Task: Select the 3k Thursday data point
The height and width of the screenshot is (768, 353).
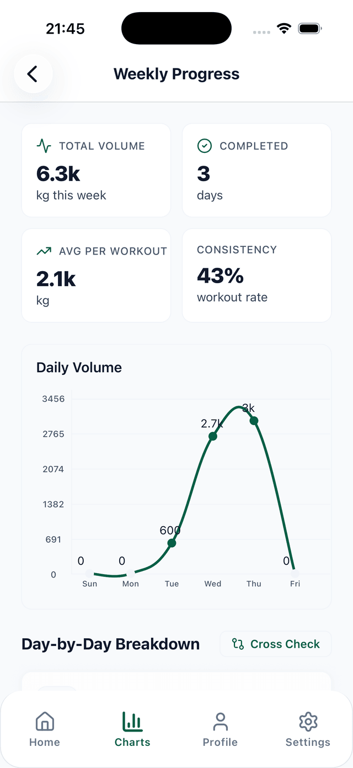Action: [254, 421]
